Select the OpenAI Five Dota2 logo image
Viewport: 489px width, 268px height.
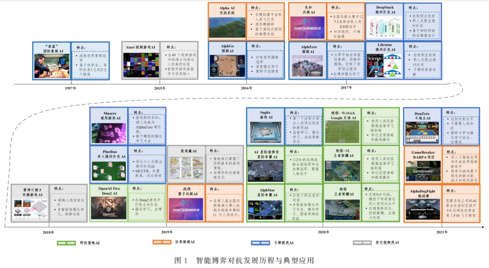click(109, 207)
